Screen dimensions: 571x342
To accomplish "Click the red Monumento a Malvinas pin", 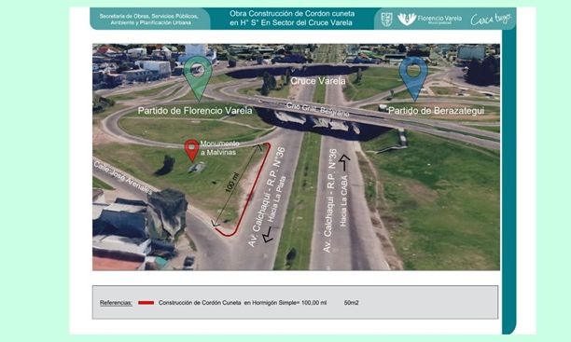I will [191, 150].
